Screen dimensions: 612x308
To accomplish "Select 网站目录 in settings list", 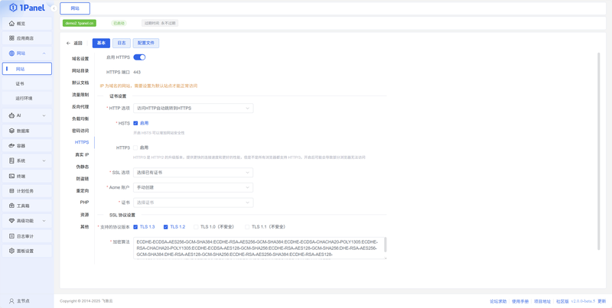I will (x=80, y=71).
